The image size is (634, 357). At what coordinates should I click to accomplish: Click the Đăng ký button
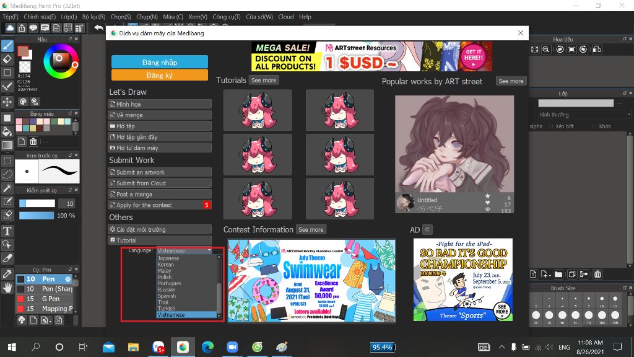pyautogui.click(x=160, y=75)
